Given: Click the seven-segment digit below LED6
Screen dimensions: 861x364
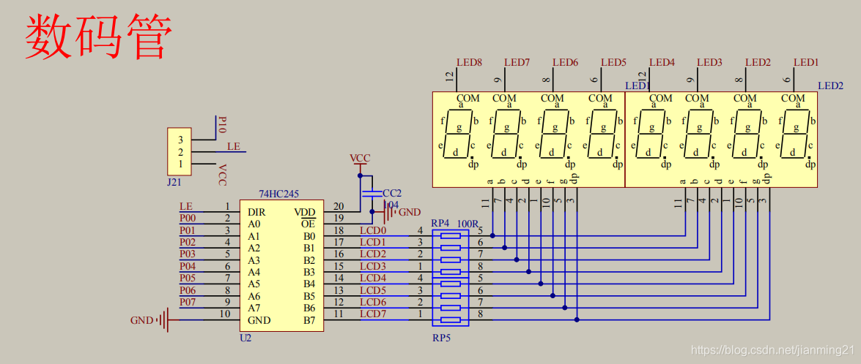Looking at the screenshot, I should click(x=555, y=134).
